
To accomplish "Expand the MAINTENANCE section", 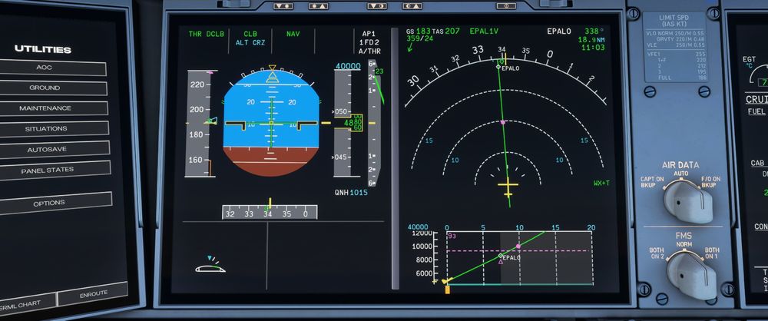I will coord(45,108).
